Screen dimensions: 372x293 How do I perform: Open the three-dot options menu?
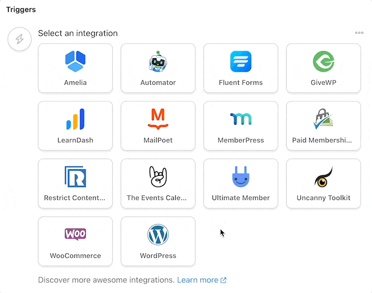click(359, 33)
